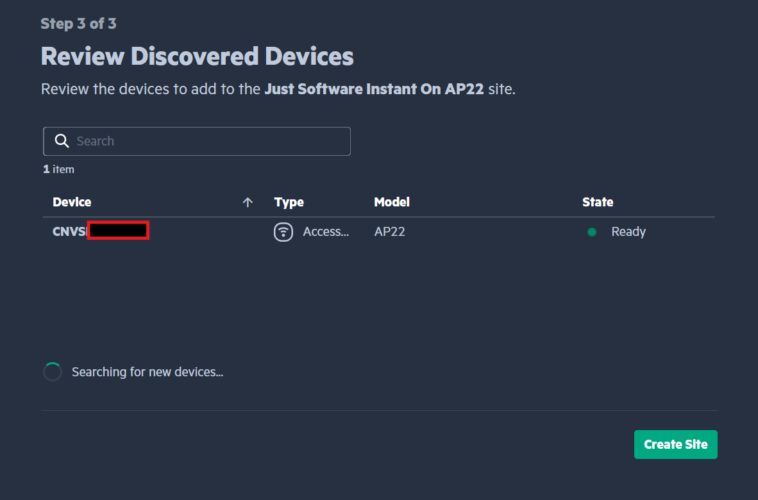This screenshot has width=758, height=500.
Task: Click the green Ready status dot
Action: (x=592, y=232)
